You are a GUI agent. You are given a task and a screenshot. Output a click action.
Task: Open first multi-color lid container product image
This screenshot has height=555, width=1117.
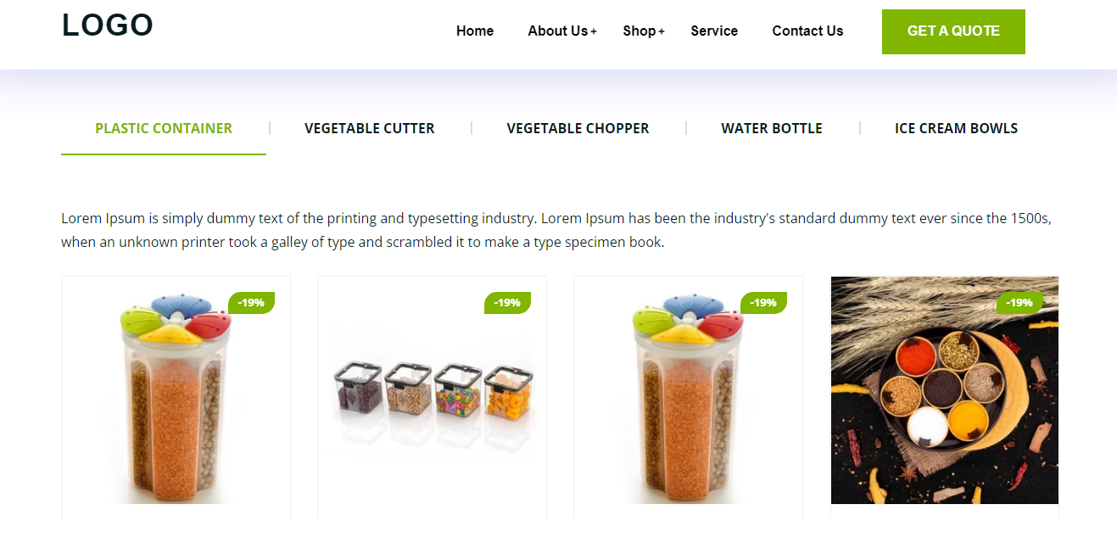176,390
